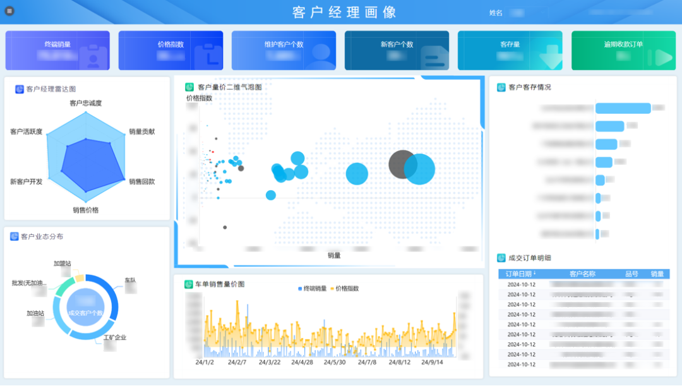682x386 pixels.
Task: Open the 姓名 filter selector
Action: (x=518, y=13)
